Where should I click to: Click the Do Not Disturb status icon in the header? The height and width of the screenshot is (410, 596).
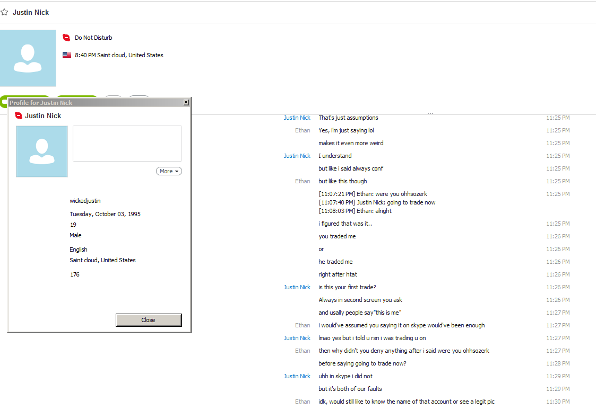[x=66, y=38]
